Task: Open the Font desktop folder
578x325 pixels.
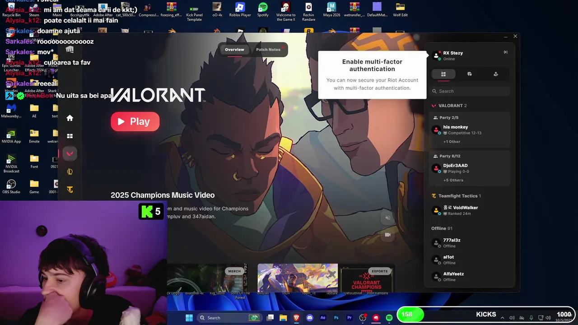Action: pos(34,162)
